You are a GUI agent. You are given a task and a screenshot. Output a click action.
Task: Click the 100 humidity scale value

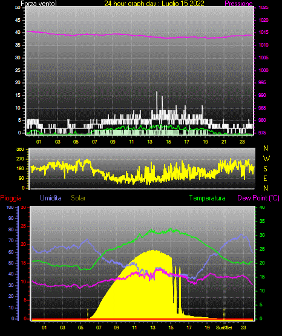click(10, 208)
